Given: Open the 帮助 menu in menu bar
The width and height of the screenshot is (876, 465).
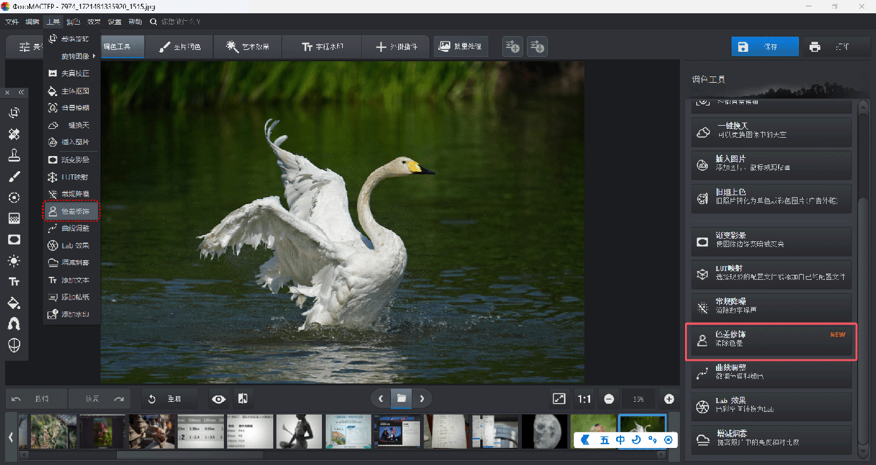Looking at the screenshot, I should (135, 22).
